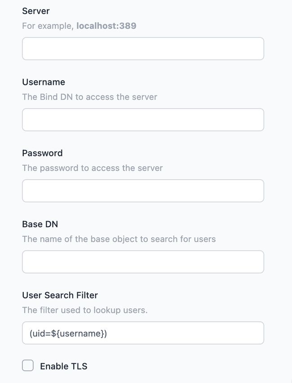The image size is (292, 383).
Task: Click the "Enable TLS" label text
Action: click(x=63, y=366)
